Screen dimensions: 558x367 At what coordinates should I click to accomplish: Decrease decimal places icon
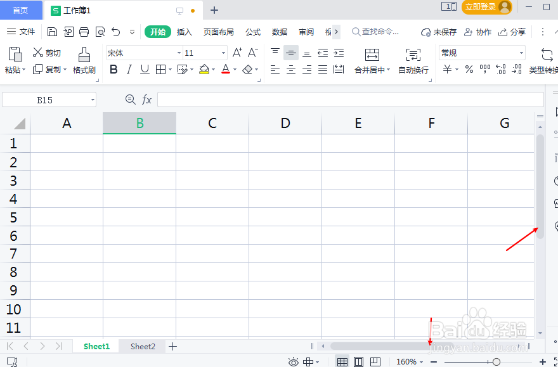[517, 69]
